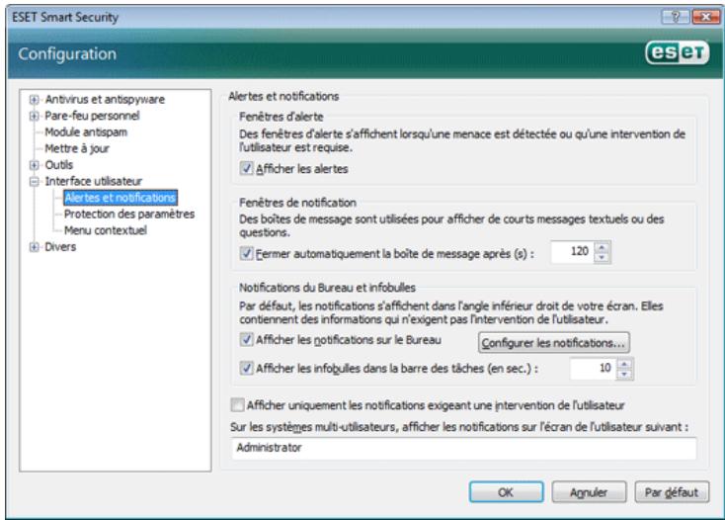Open Menu contextuel item
The width and height of the screenshot is (725, 520).
pos(106,230)
